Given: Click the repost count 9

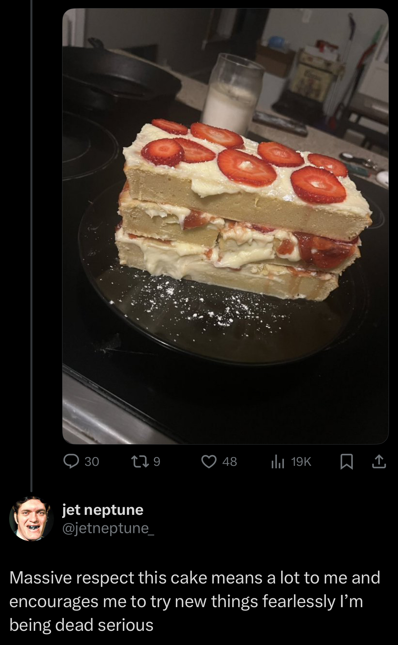Looking at the screenshot, I should click(157, 462).
